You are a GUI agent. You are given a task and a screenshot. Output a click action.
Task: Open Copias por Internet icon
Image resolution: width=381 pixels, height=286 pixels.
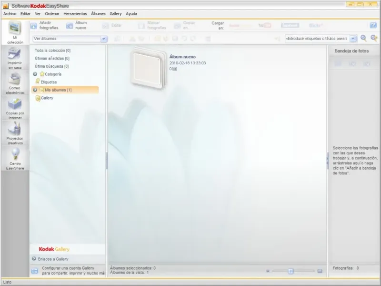pyautogui.click(x=15, y=104)
